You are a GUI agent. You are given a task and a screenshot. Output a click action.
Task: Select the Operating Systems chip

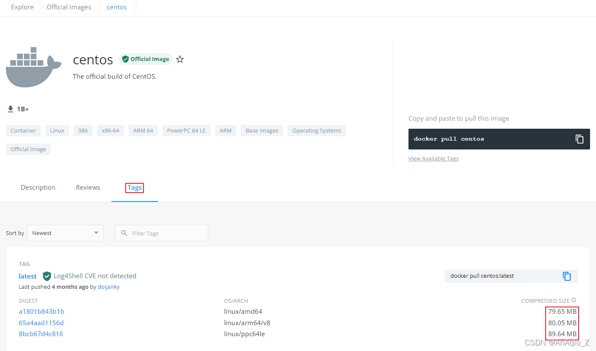coord(317,130)
